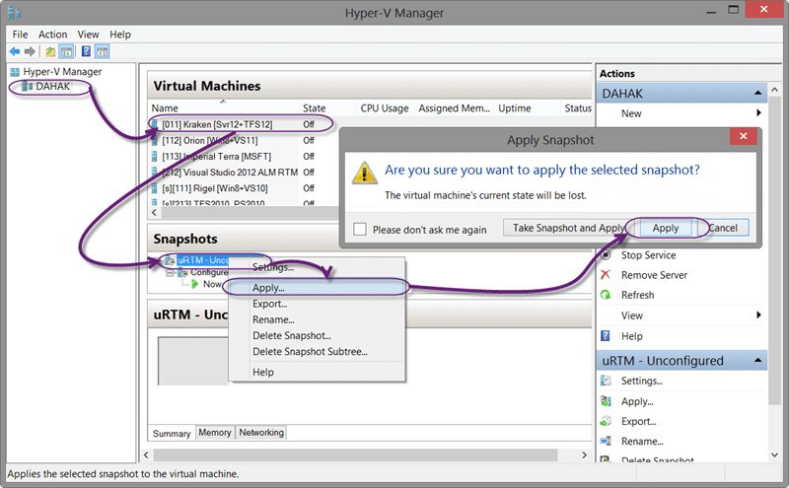Toggle the Action pane toolbar icon
Image resolution: width=789 pixels, height=488 pixels.
(x=103, y=51)
